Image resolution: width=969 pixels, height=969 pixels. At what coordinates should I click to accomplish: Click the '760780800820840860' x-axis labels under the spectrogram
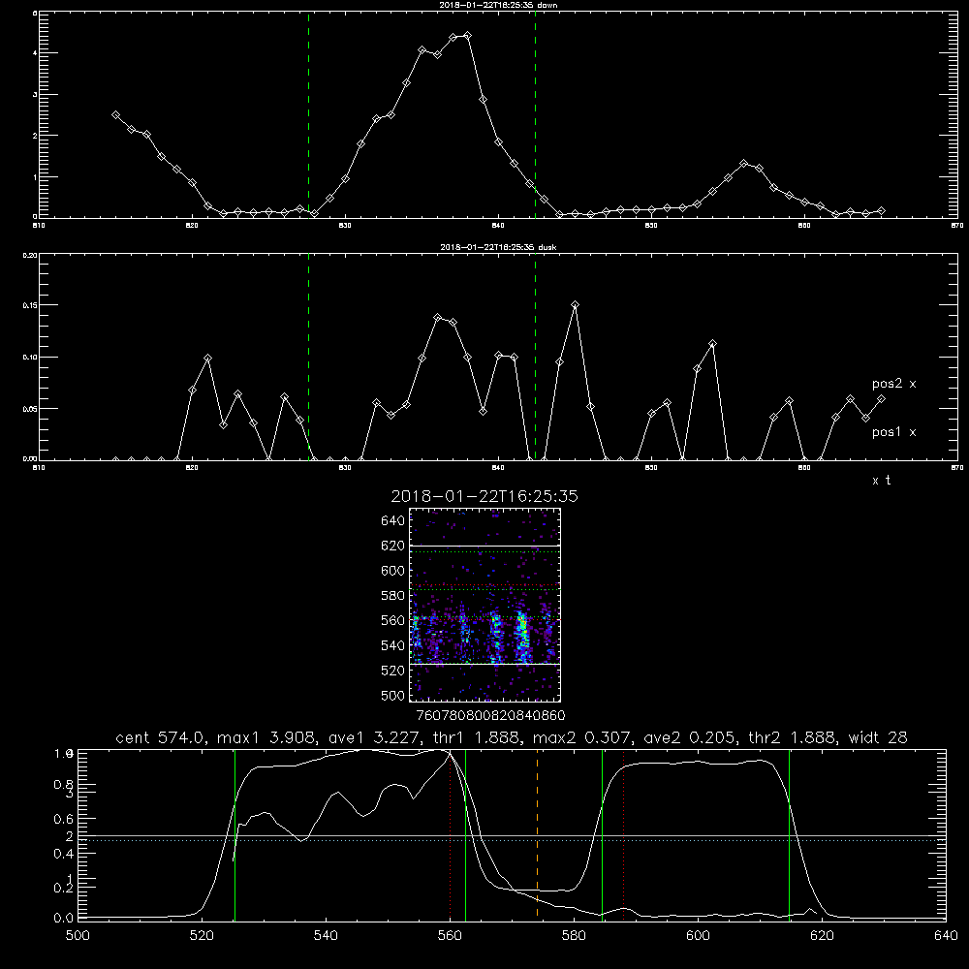point(490,715)
